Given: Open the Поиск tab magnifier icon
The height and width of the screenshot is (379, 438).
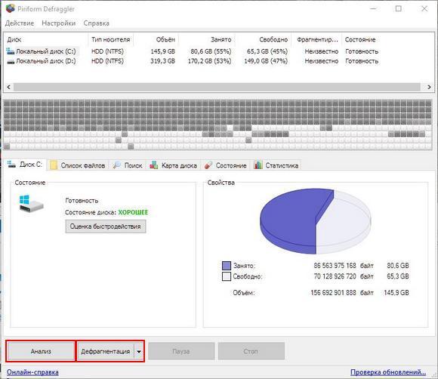Looking at the screenshot, I should click(117, 165).
